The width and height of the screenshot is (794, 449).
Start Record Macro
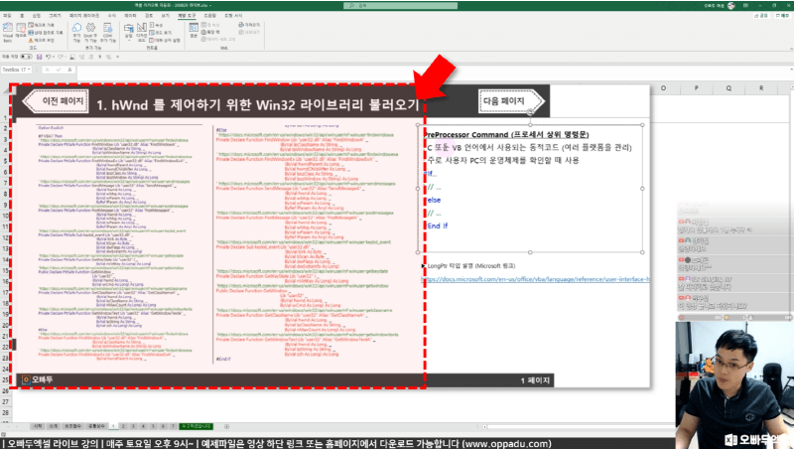pyautogui.click(x=41, y=25)
